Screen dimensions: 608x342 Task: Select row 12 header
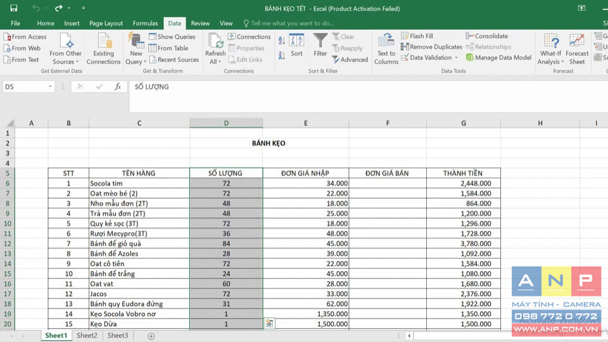point(8,243)
